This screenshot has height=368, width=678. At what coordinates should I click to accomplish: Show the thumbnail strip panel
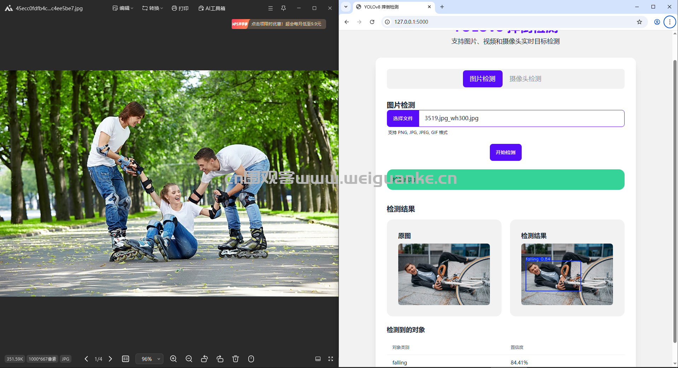(318, 359)
